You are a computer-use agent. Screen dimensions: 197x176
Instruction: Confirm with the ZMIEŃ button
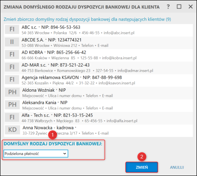pyautogui.click(x=142, y=167)
